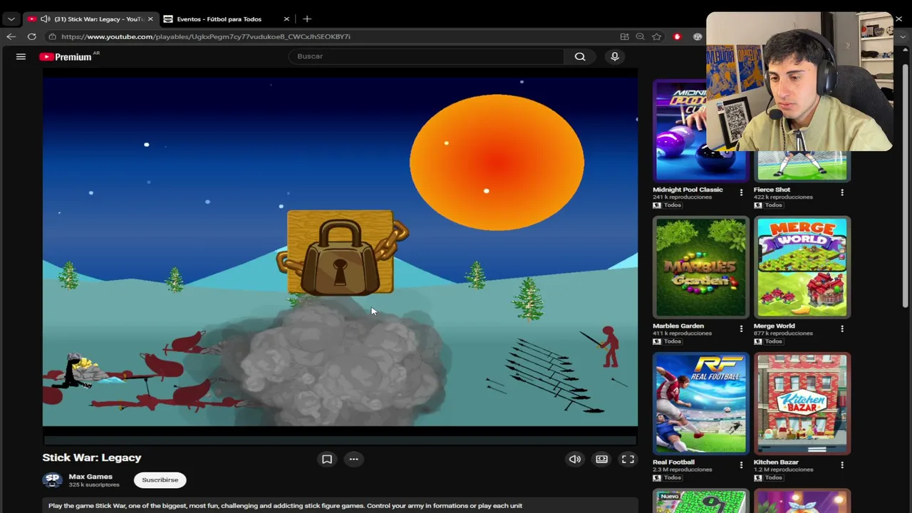This screenshot has width=912, height=513.
Task: Subscribe with the Suscribirse button
Action: coord(160,480)
